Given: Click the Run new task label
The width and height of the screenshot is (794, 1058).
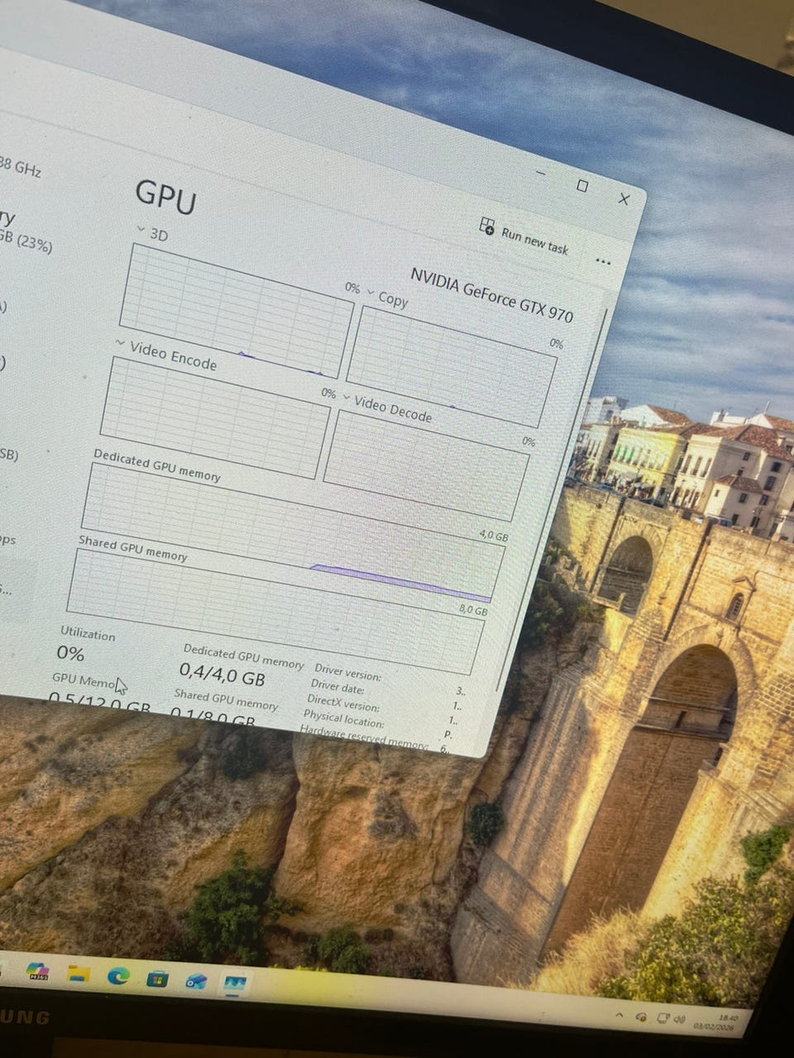Looking at the screenshot, I should pos(535,241).
